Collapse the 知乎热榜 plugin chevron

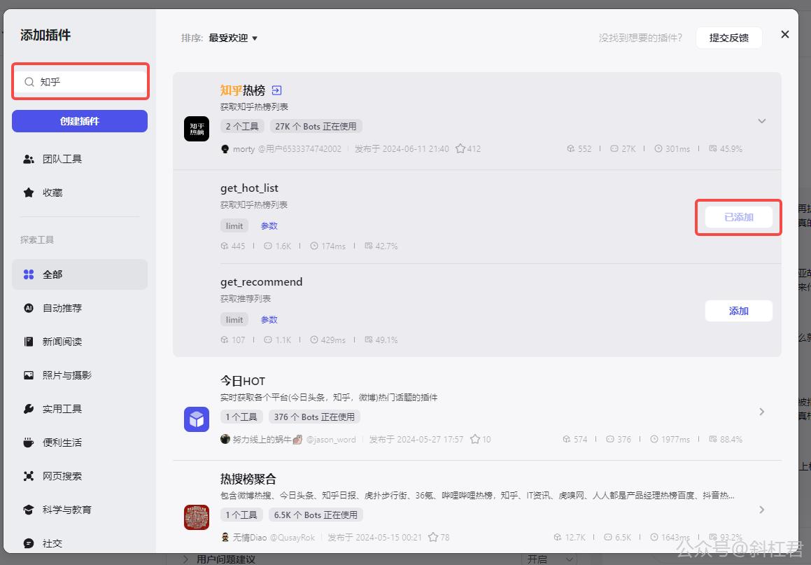761,121
